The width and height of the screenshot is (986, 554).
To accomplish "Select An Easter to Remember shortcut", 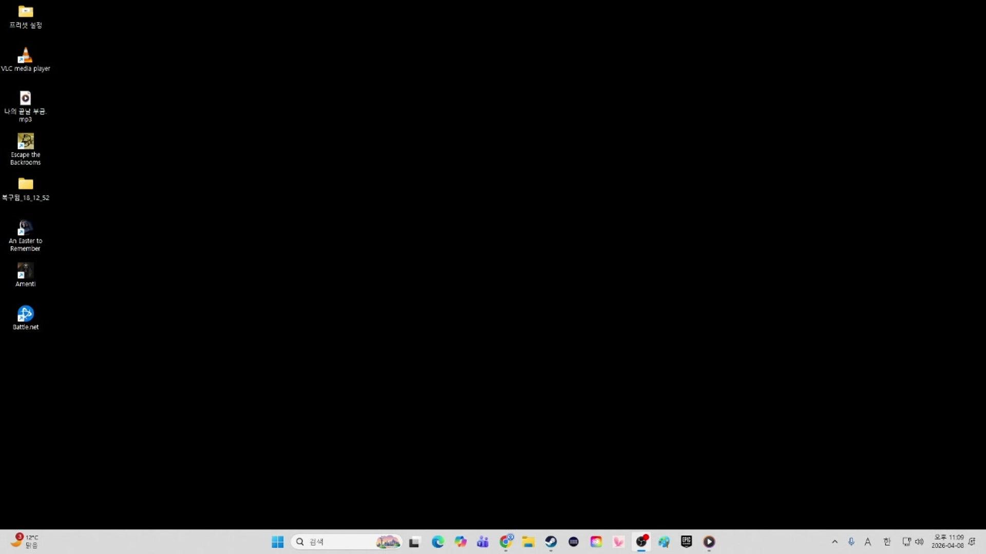I will tap(25, 228).
